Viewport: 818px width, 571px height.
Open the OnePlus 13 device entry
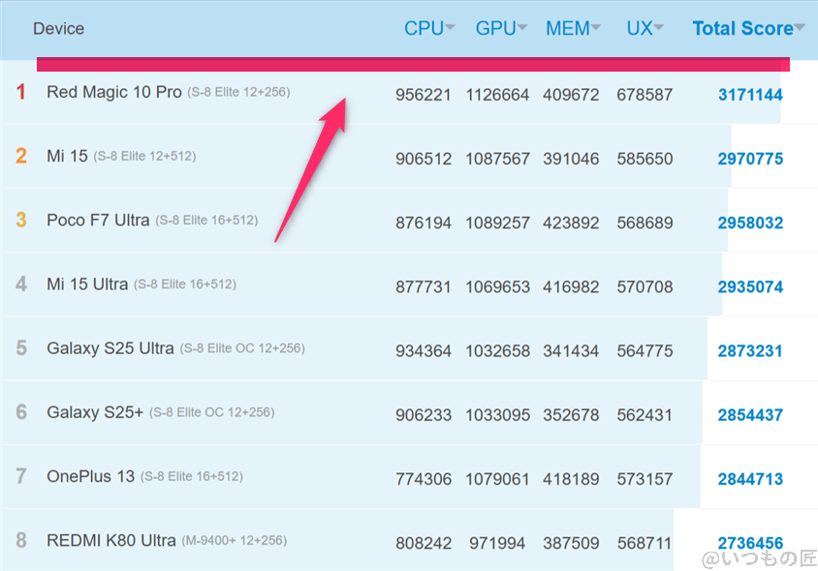pos(86,476)
